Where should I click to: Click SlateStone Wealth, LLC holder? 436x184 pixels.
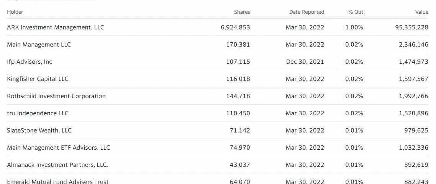[39, 130]
